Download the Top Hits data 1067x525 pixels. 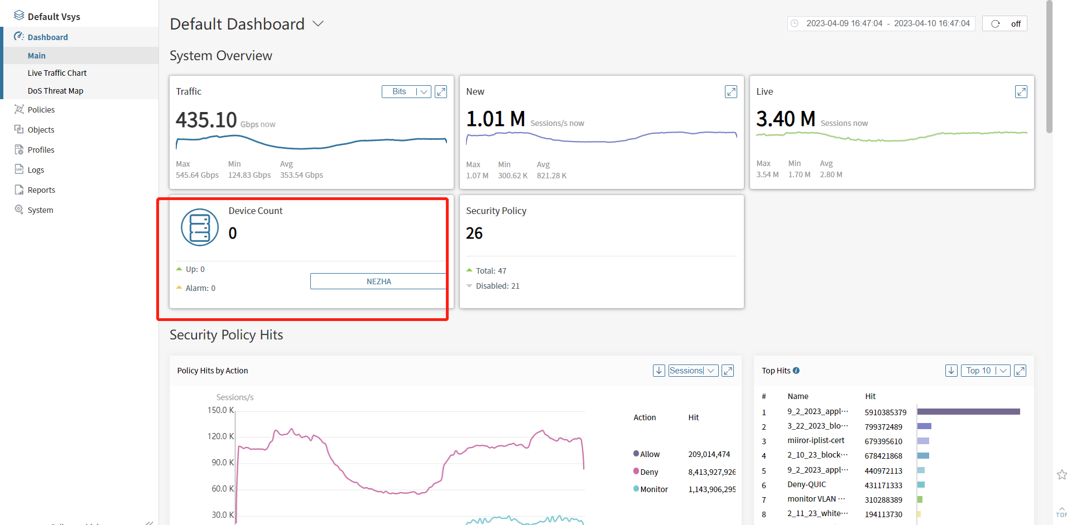point(951,371)
